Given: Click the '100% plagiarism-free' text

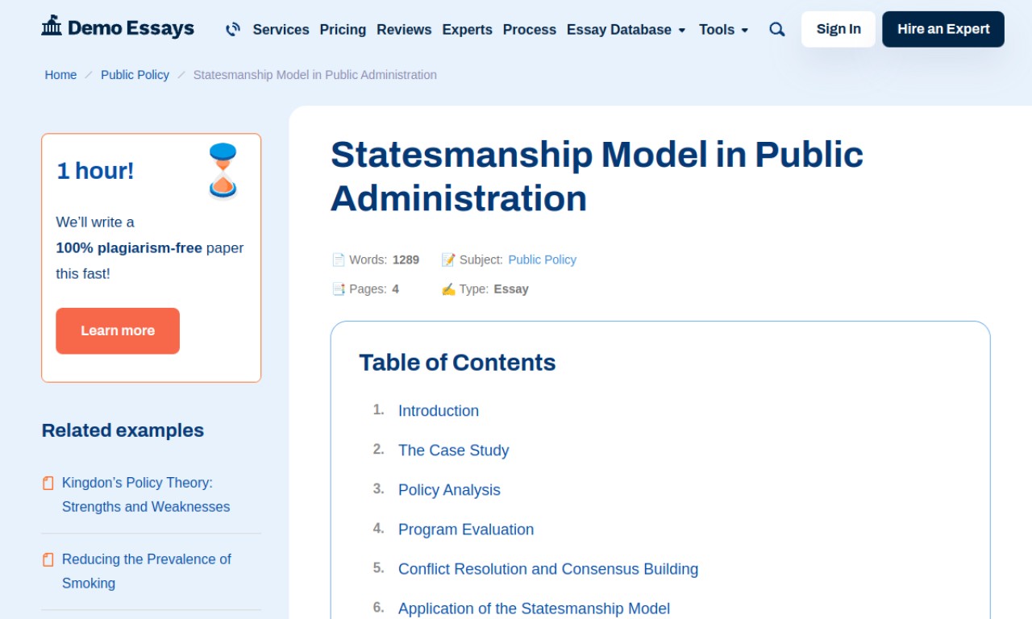Looking at the screenshot, I should [129, 248].
